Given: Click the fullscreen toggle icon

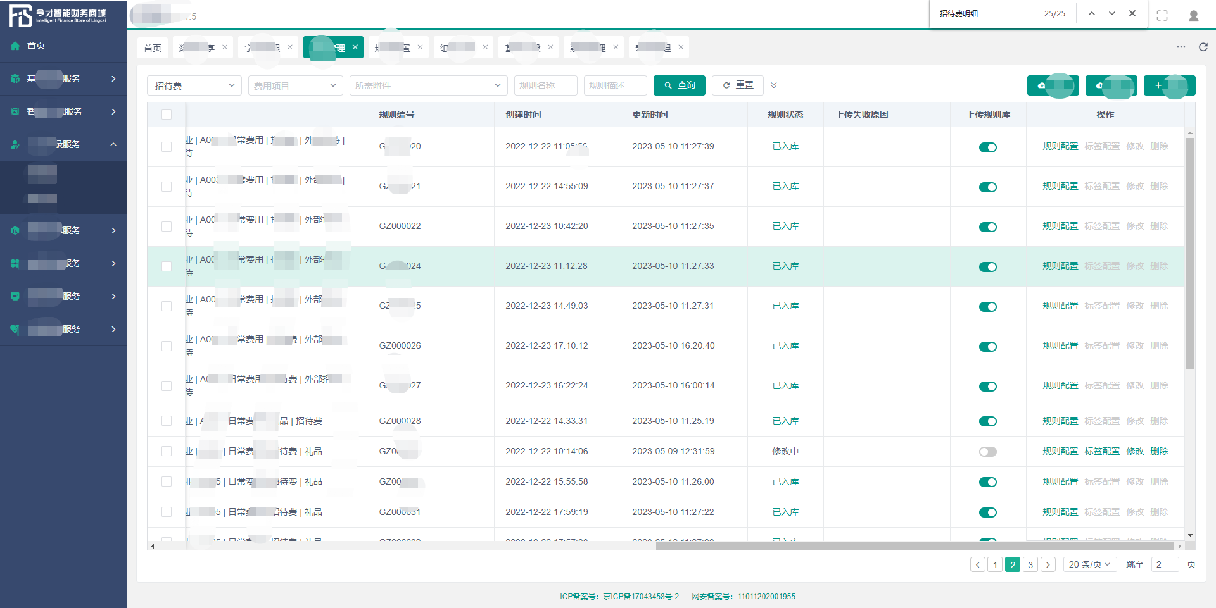Looking at the screenshot, I should coord(1162,15).
